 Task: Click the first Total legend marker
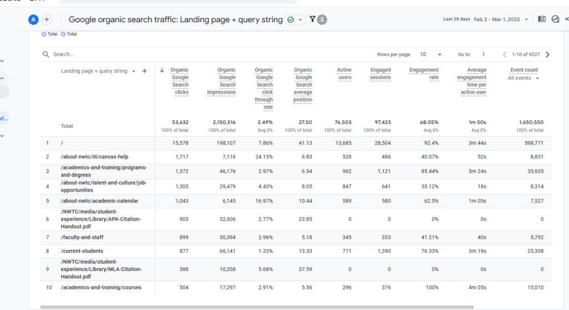[x=43, y=34]
